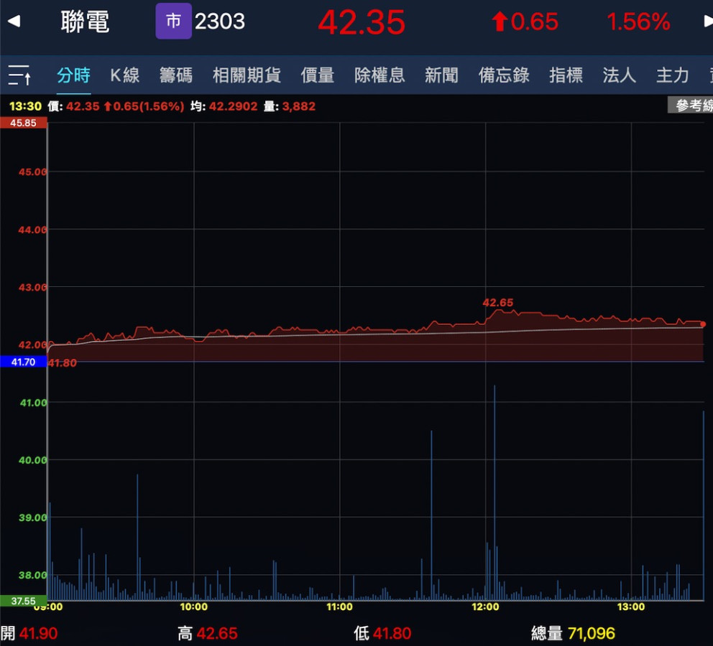Click the stock code 2303
The height and width of the screenshot is (646, 713).
pyautogui.click(x=220, y=22)
